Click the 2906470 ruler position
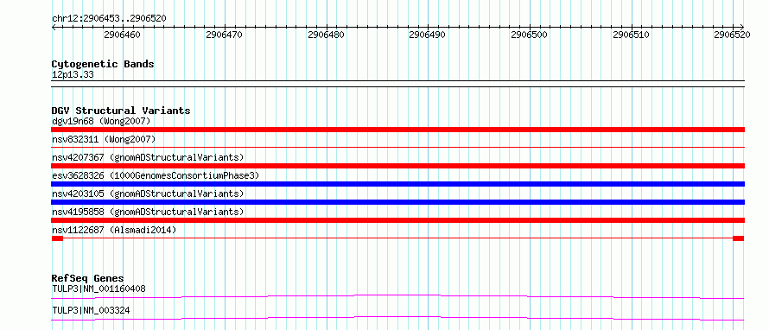Screen dimensions: 769x330 [224, 35]
